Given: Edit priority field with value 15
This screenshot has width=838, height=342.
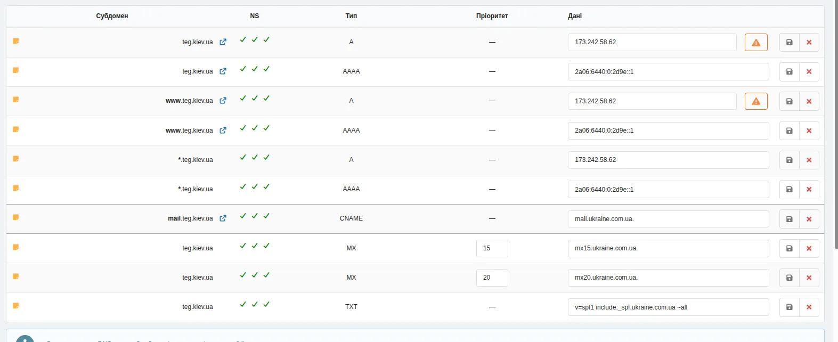Looking at the screenshot, I should pyautogui.click(x=492, y=248).
